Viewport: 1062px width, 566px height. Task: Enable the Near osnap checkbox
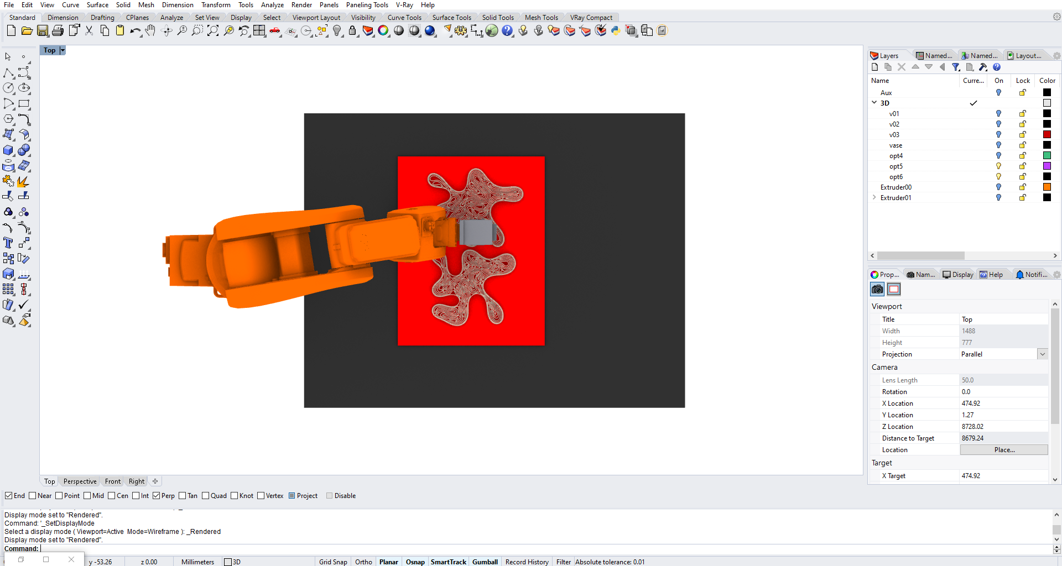coord(32,496)
